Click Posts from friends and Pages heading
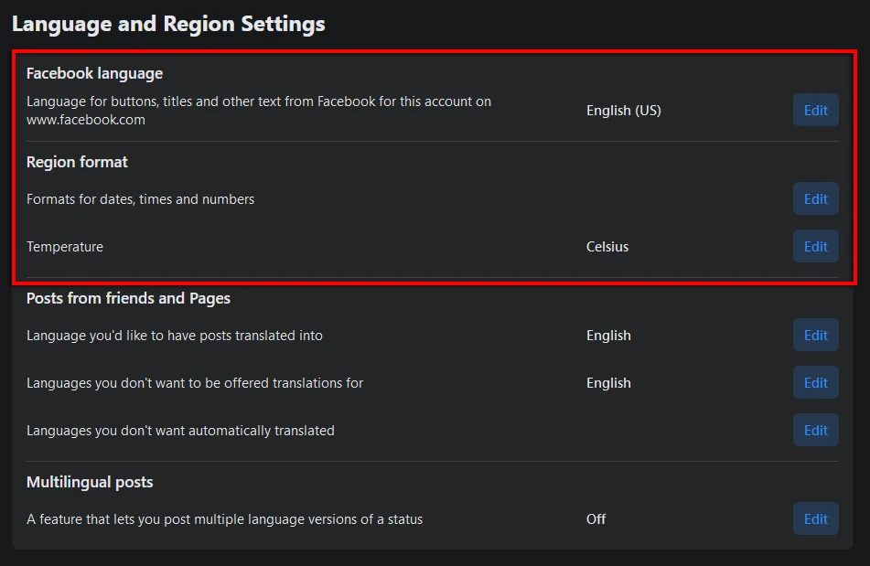 click(128, 298)
